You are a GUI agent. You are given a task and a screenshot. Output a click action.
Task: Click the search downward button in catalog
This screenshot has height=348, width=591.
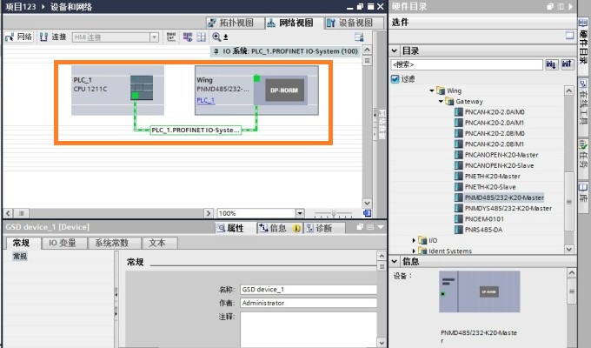coord(551,64)
